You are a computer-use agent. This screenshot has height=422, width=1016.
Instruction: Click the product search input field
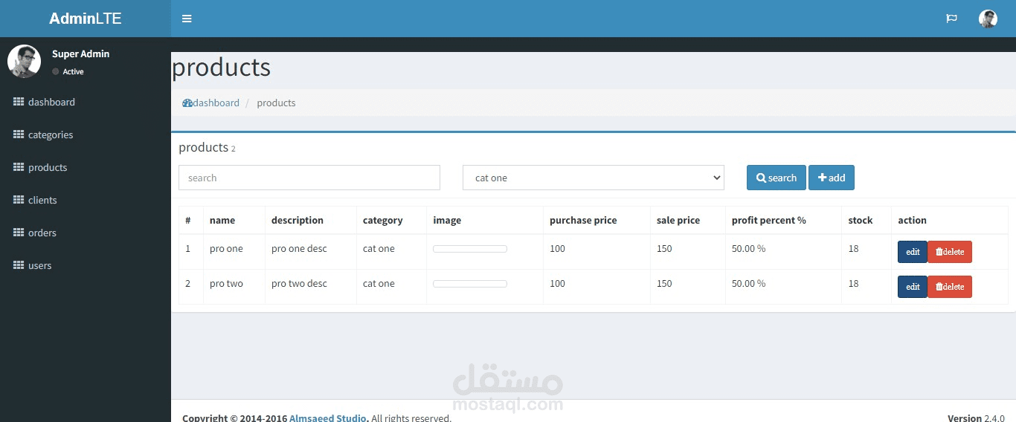point(309,178)
